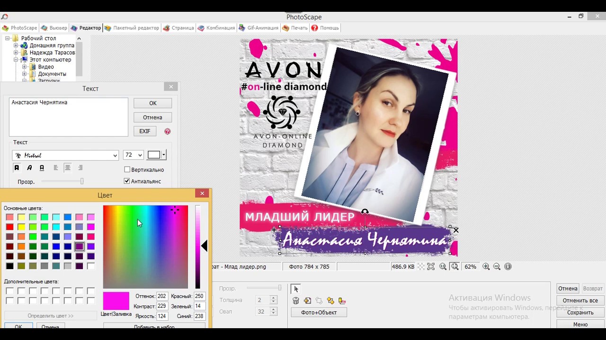
Task: Click the greyed duplicate object icon
Action: pos(319,301)
